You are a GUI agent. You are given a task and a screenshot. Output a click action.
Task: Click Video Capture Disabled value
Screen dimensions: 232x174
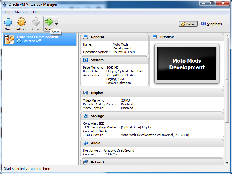tap(127, 108)
